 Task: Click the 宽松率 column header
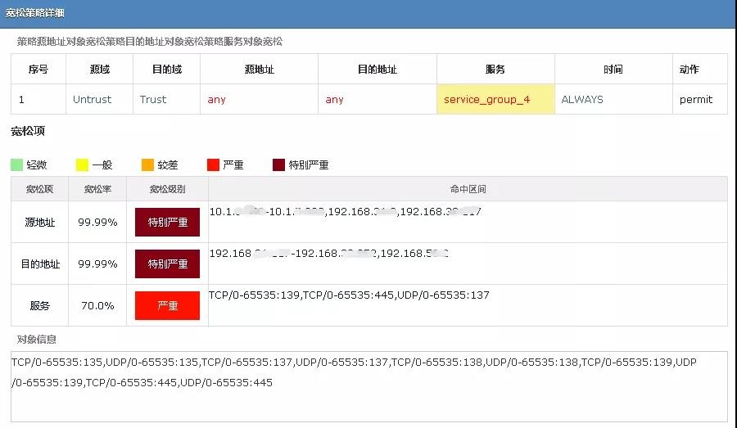(x=97, y=189)
